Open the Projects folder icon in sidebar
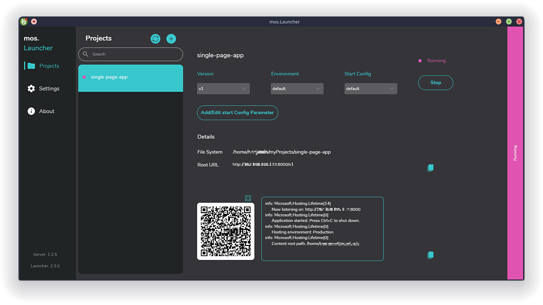This screenshot has width=543, height=305. click(31, 66)
